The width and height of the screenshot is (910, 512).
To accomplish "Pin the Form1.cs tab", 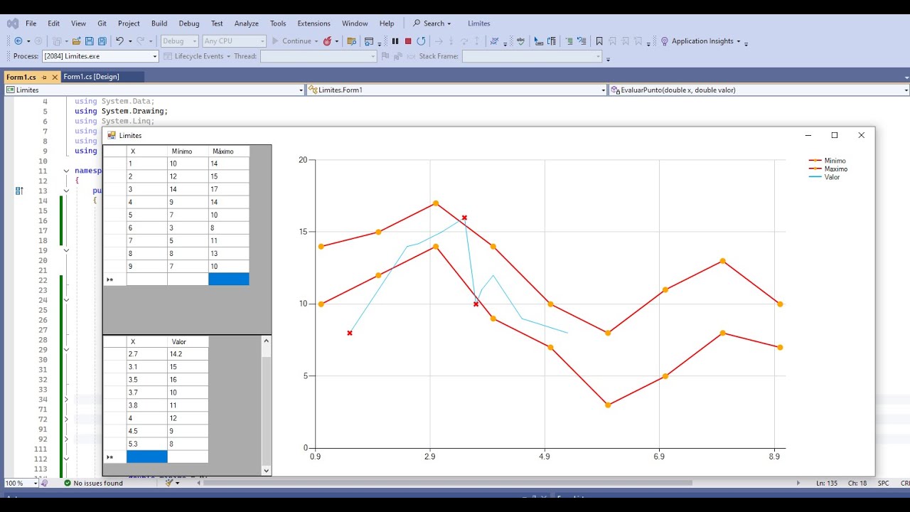I will coord(44,77).
